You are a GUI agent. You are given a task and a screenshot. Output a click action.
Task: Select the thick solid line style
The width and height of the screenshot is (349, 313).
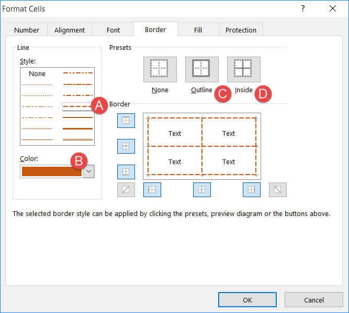tap(77, 129)
